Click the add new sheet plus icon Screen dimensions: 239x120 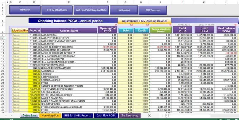pyautogui.click(x=149, y=116)
